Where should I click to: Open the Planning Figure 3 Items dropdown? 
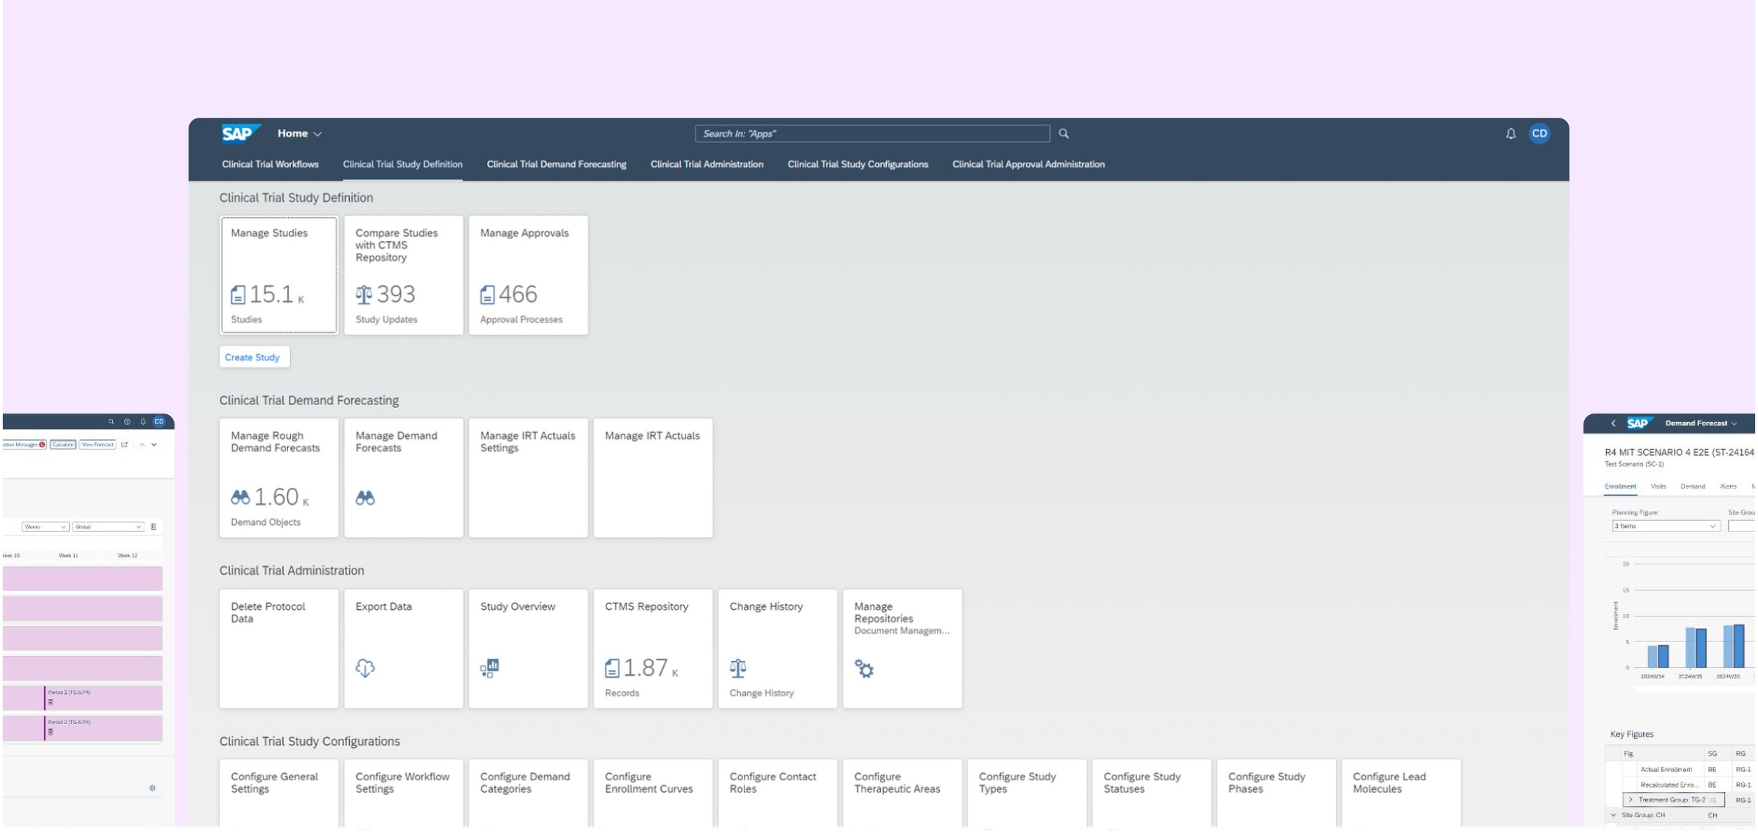tap(1665, 526)
